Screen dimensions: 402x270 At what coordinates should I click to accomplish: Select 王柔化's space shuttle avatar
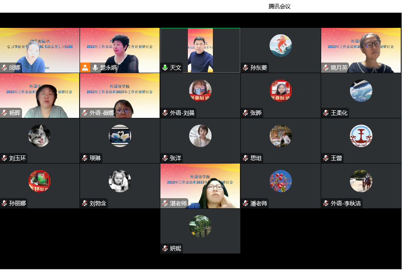(361, 90)
